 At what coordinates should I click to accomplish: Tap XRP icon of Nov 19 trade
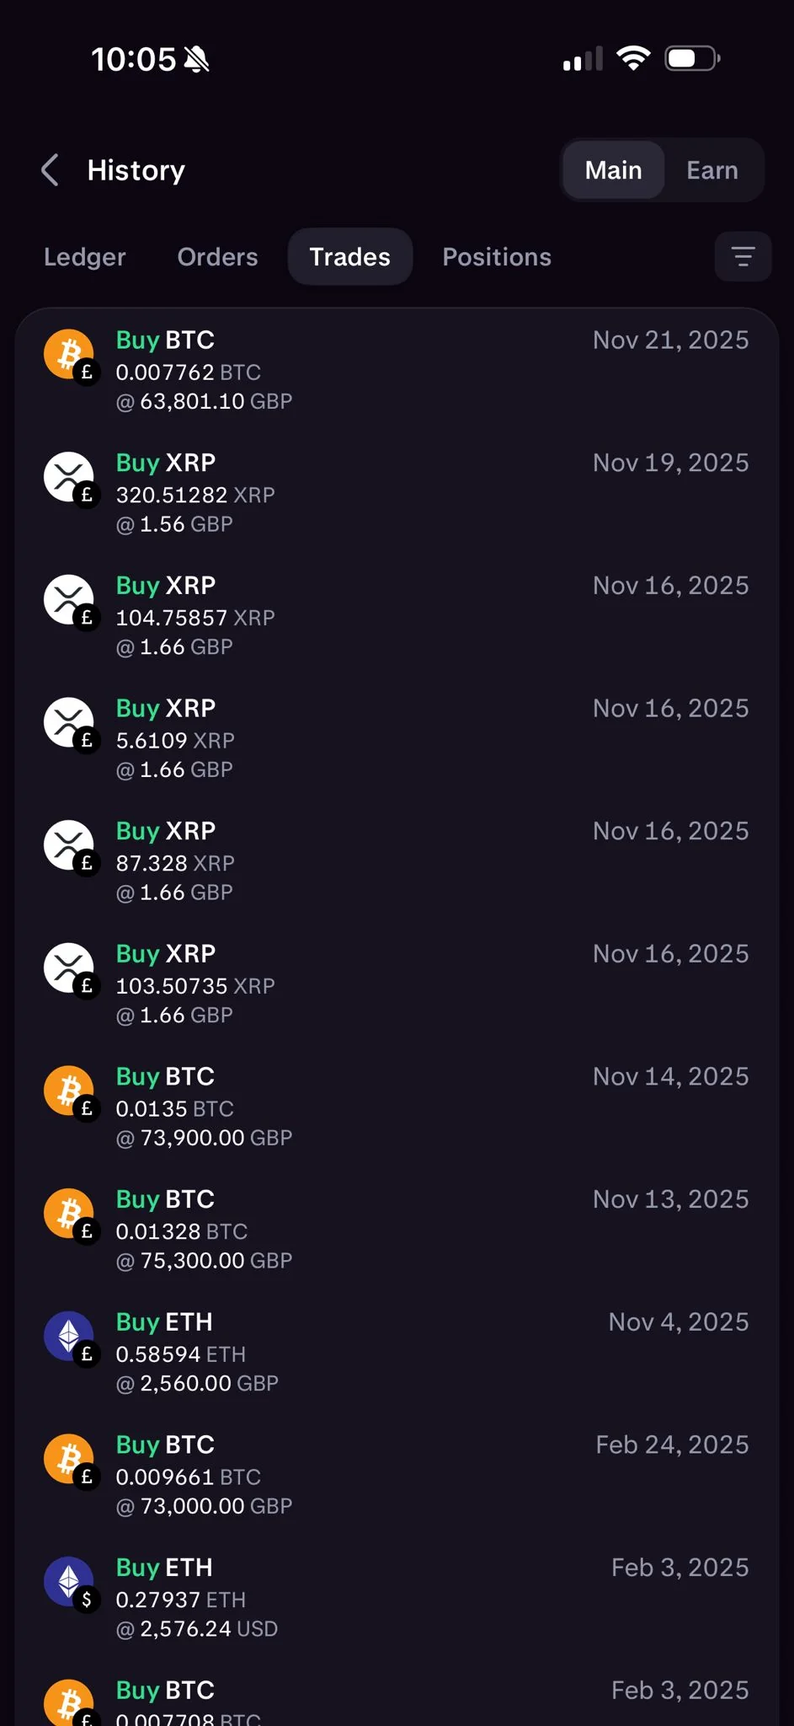[69, 477]
